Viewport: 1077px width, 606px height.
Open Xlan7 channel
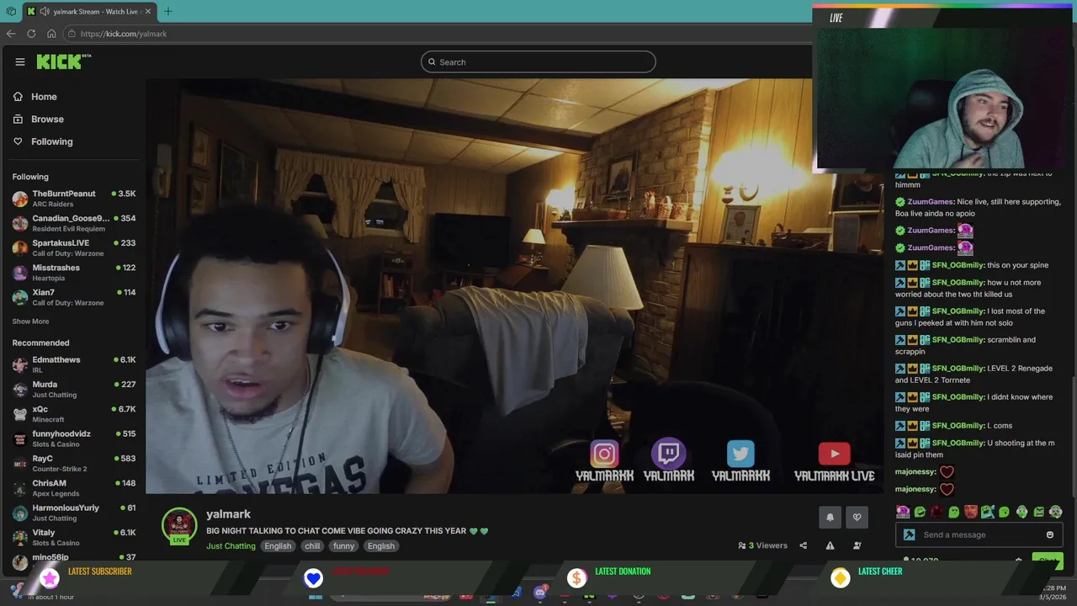[73, 297]
